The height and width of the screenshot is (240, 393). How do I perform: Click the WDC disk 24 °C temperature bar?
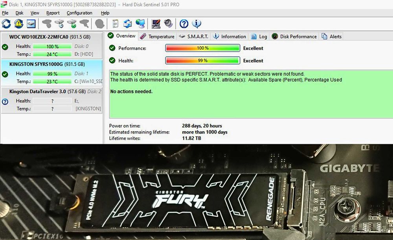[52, 54]
